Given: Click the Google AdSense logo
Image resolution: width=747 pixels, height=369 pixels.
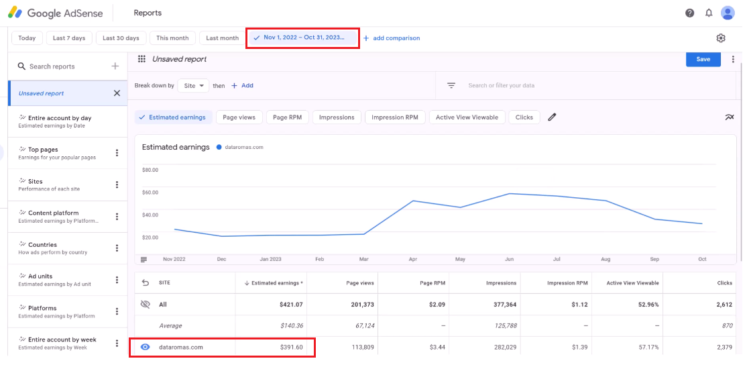Looking at the screenshot, I should tap(56, 13).
